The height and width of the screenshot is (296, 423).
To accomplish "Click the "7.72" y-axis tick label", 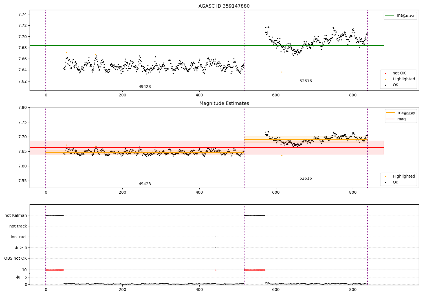I will pos(22,25).
